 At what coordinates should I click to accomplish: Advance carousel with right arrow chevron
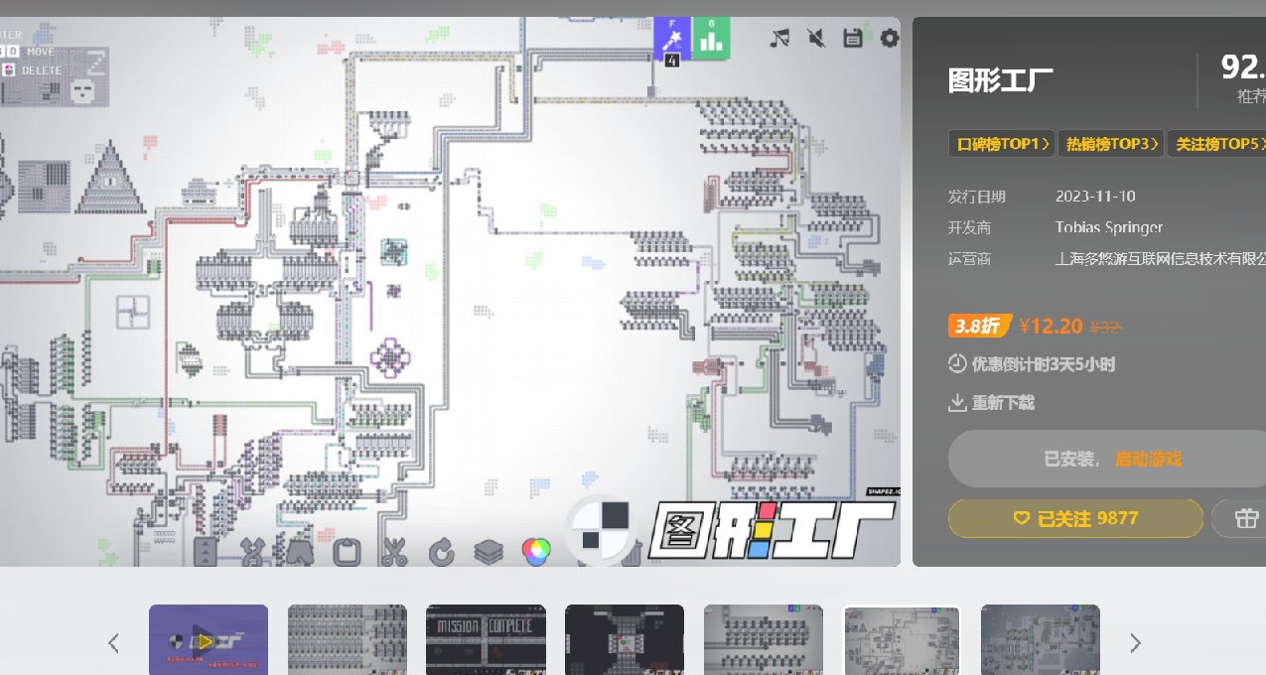pos(1135,642)
